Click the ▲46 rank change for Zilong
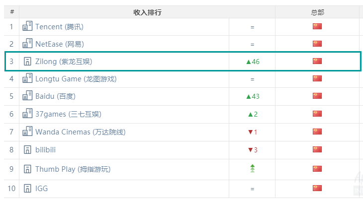This screenshot has width=363, height=201. [253, 62]
